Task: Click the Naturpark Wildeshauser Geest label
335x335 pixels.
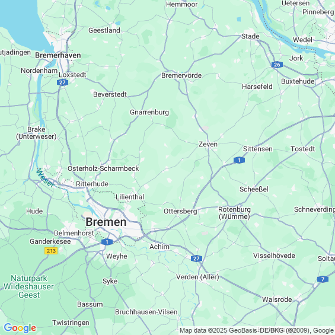Action: (28, 286)
